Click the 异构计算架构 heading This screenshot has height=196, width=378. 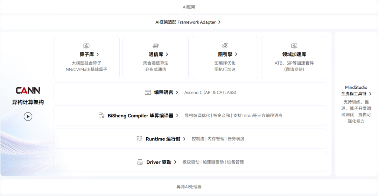tap(28, 102)
